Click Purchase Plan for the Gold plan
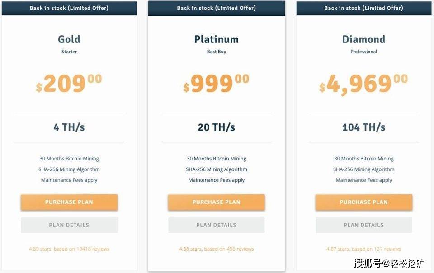The height and width of the screenshot is (273, 434). tap(69, 202)
